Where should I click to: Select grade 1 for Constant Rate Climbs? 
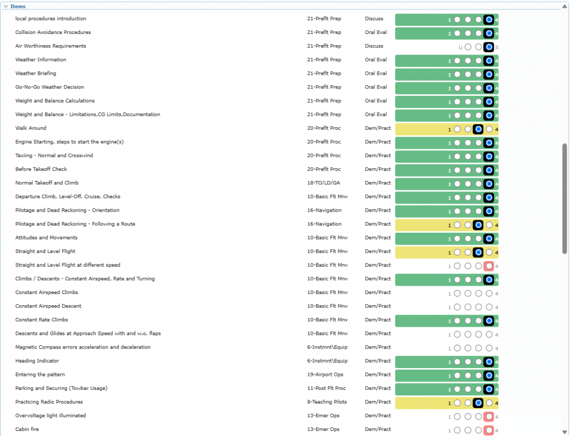(458, 321)
